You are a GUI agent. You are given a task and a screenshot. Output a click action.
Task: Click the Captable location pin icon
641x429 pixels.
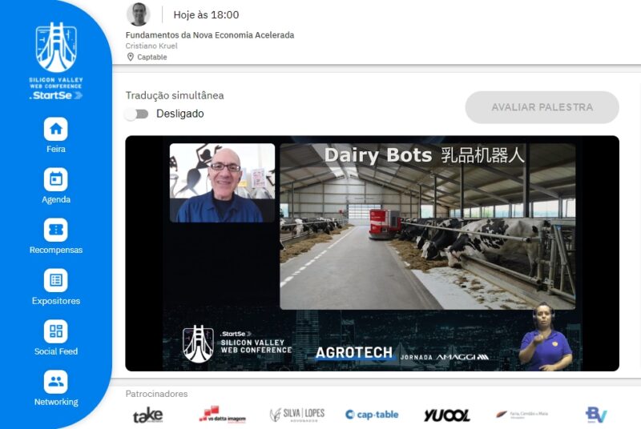point(131,57)
